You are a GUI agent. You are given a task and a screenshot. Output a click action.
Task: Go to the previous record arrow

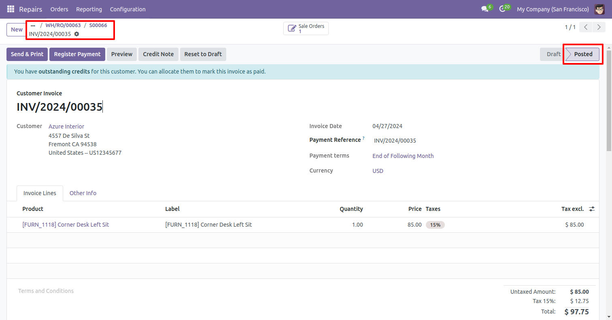(586, 27)
